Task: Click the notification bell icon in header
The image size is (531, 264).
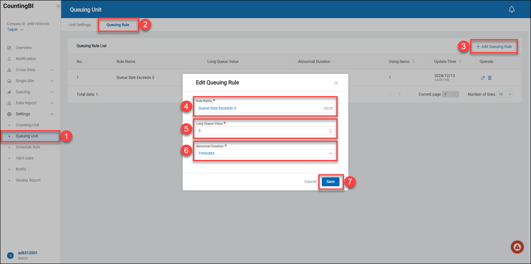Action: [511, 10]
